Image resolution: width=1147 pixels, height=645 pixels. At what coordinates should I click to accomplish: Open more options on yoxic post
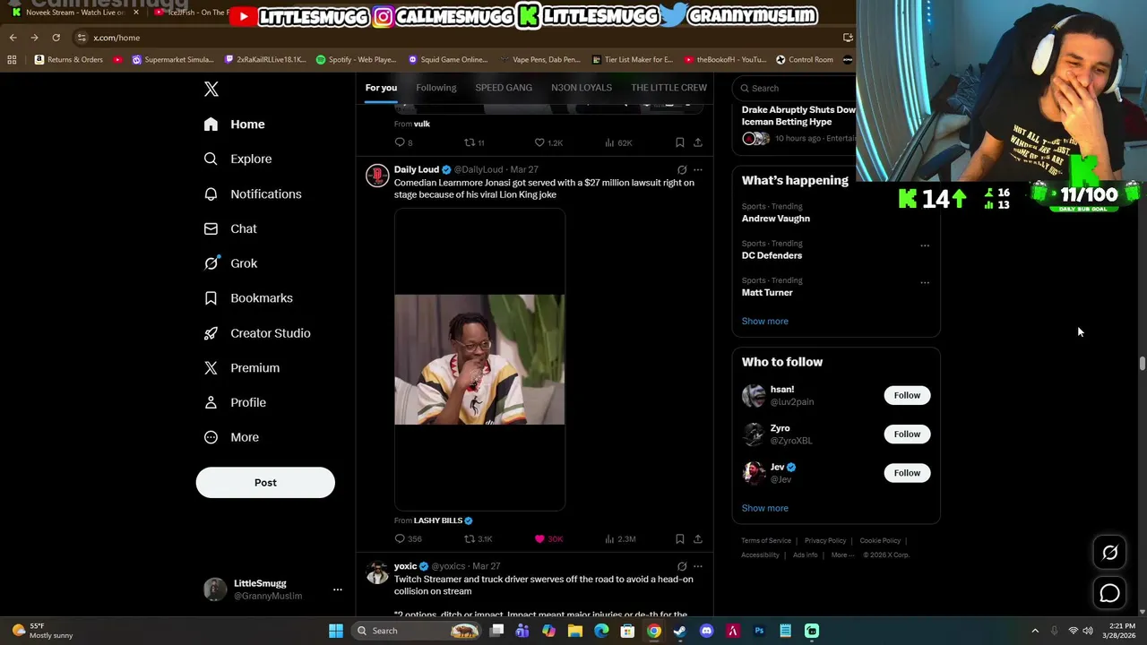(x=698, y=566)
